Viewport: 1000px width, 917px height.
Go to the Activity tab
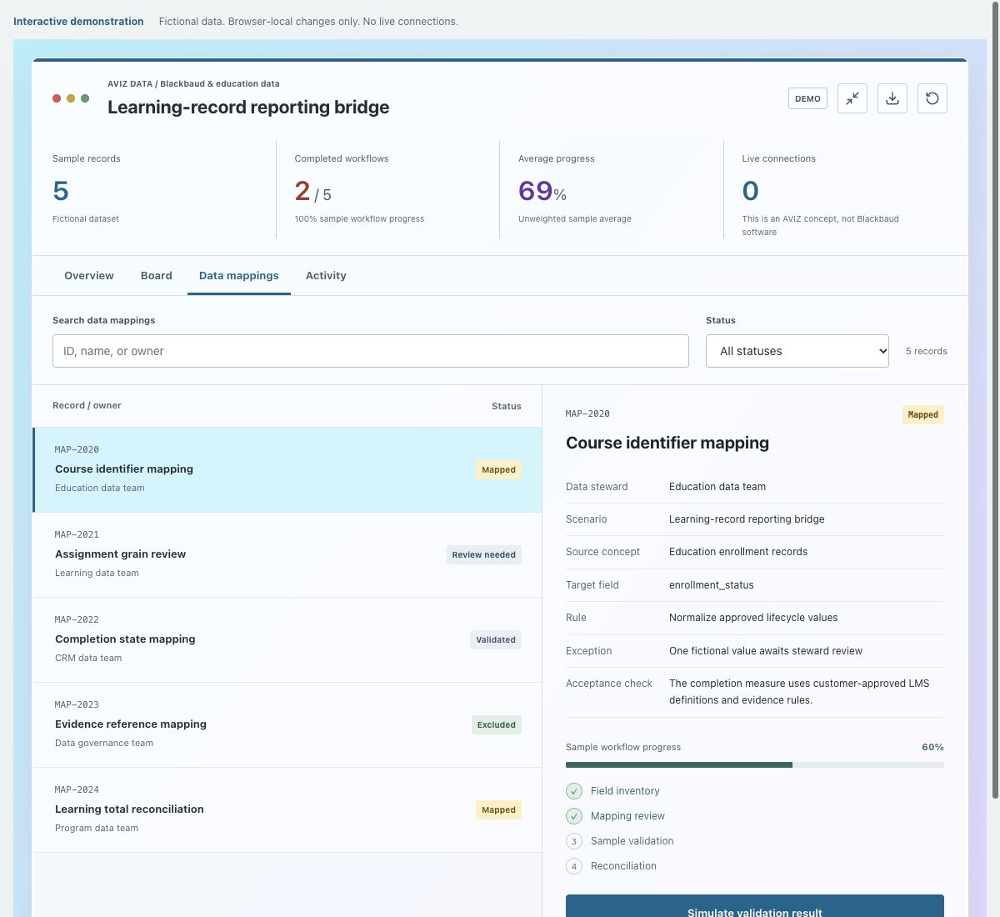(326, 276)
